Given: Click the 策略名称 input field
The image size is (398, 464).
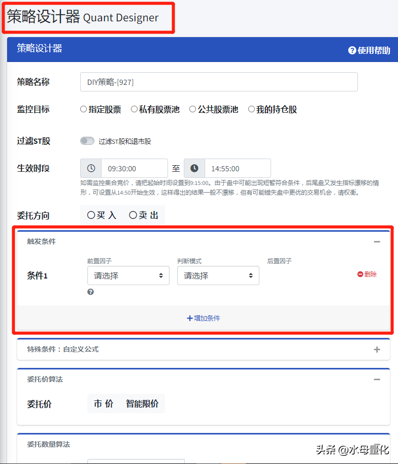Looking at the screenshot, I should (x=219, y=82).
